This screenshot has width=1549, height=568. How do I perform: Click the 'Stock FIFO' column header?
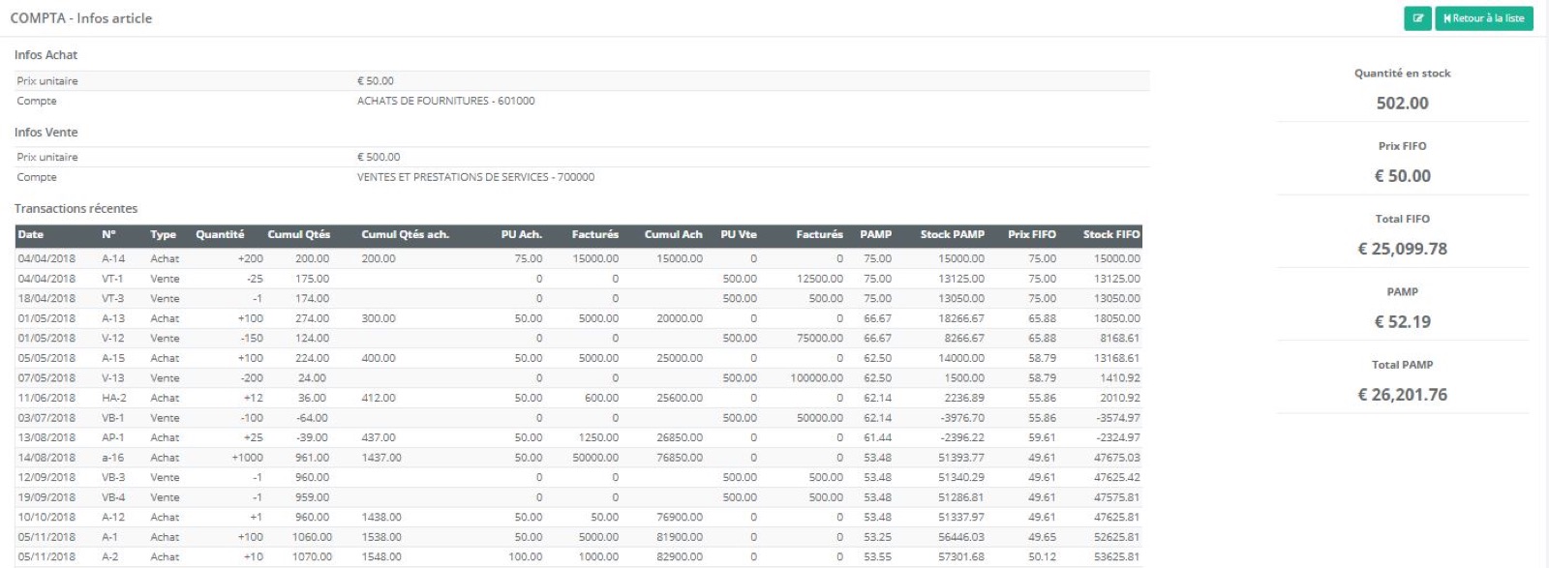[x=1111, y=234]
